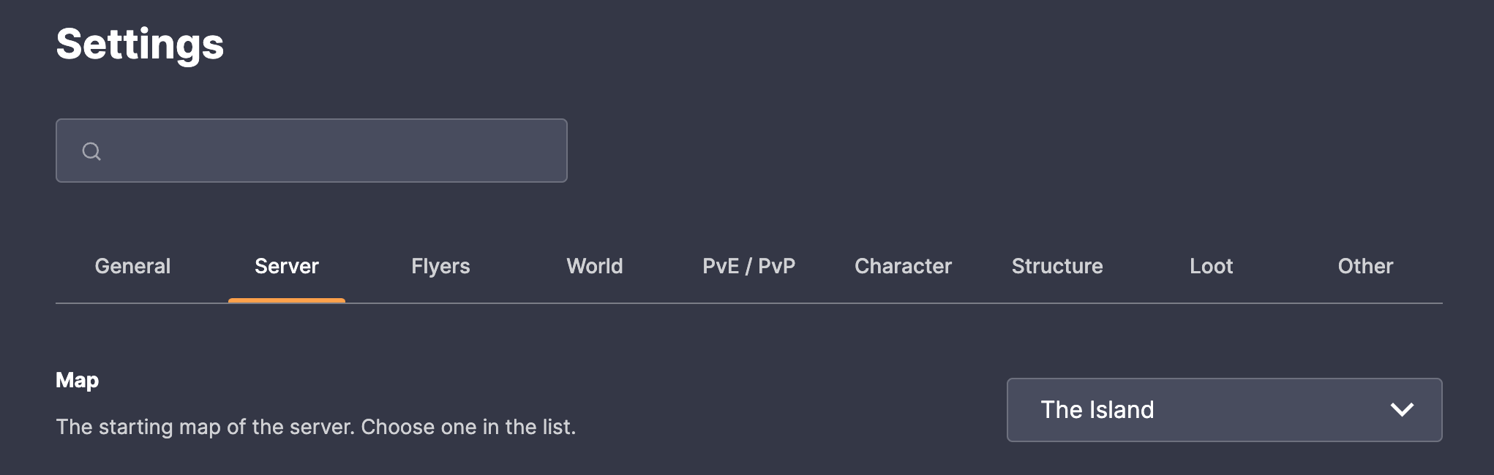
Task: Open the Map selection dropdown
Action: pos(1224,410)
